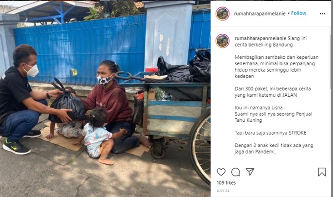Click the post photo of food distribution

point(105,98)
